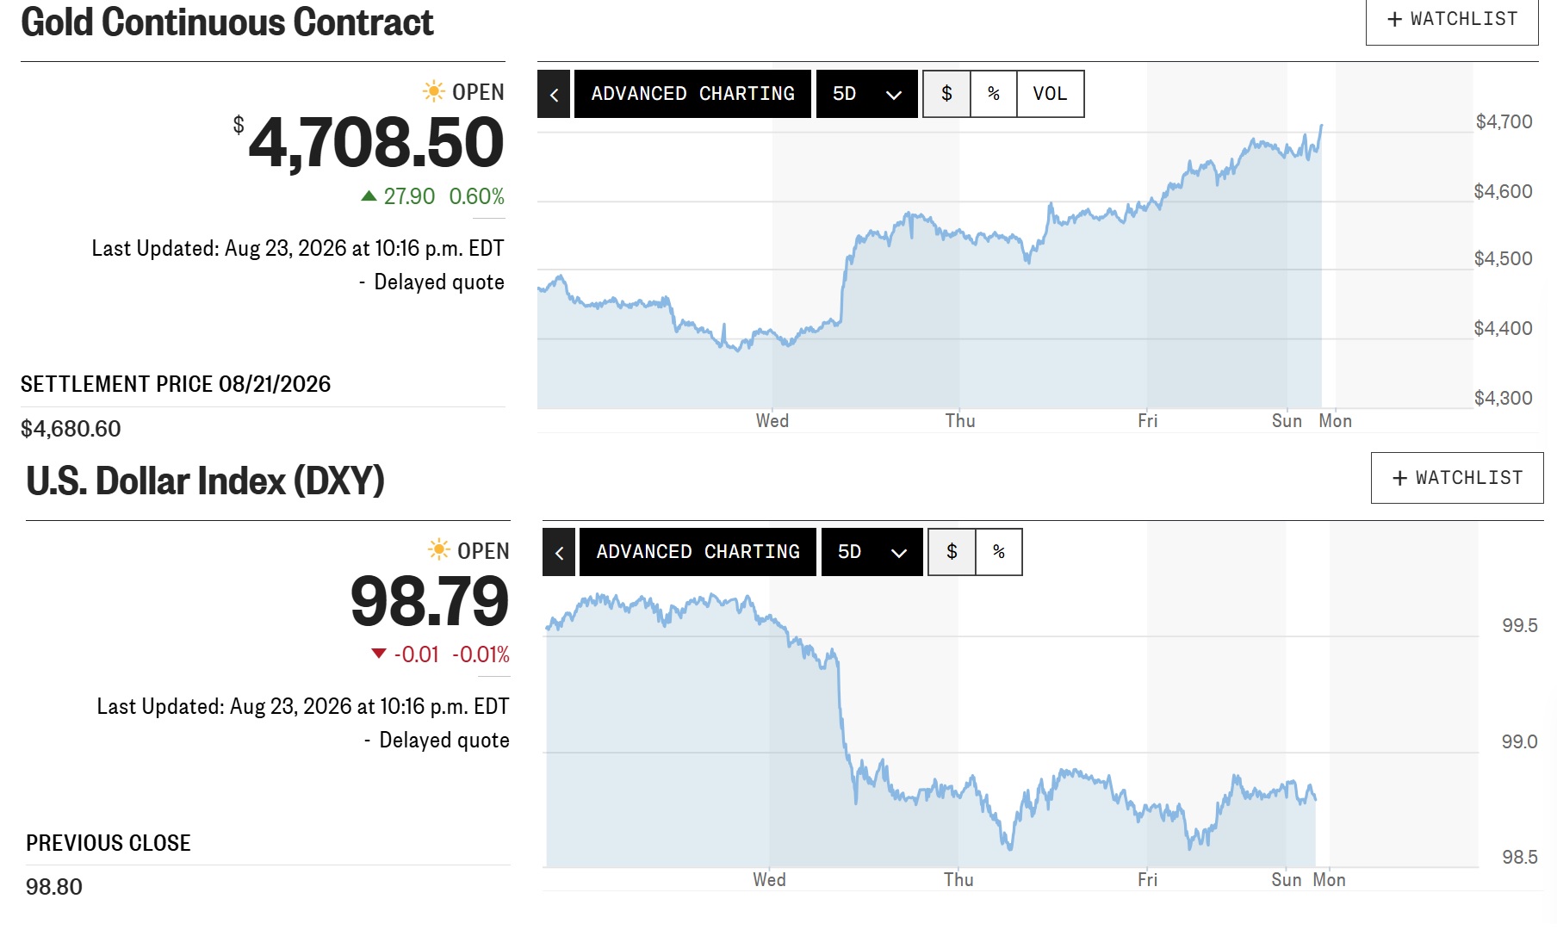Switch DXY chart to dollar view
1557x930 pixels.
point(952,552)
